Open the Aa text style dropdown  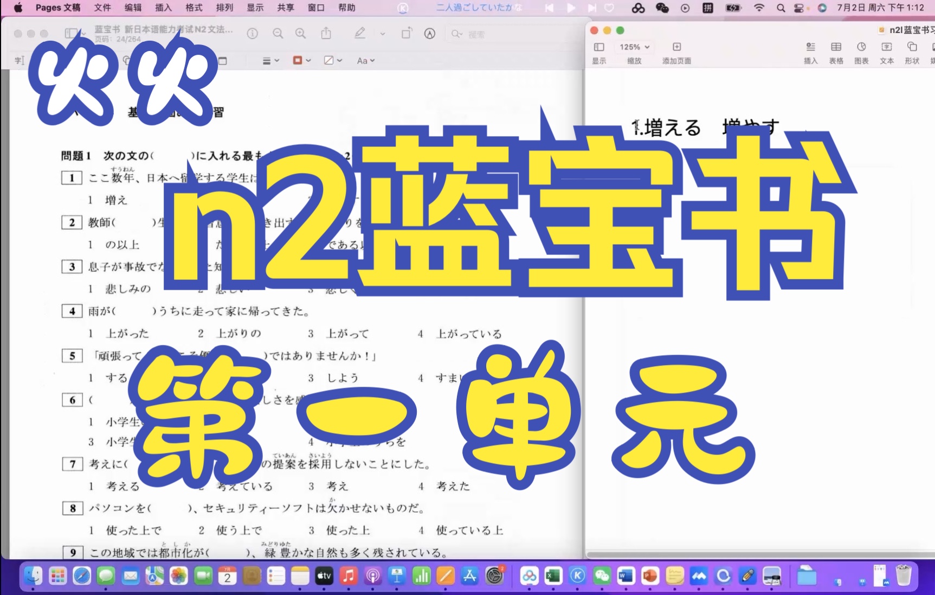[365, 61]
